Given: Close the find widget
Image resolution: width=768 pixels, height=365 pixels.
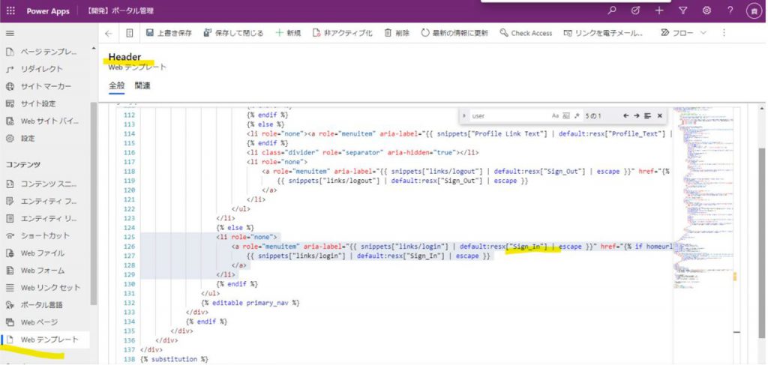Looking at the screenshot, I should (x=660, y=116).
